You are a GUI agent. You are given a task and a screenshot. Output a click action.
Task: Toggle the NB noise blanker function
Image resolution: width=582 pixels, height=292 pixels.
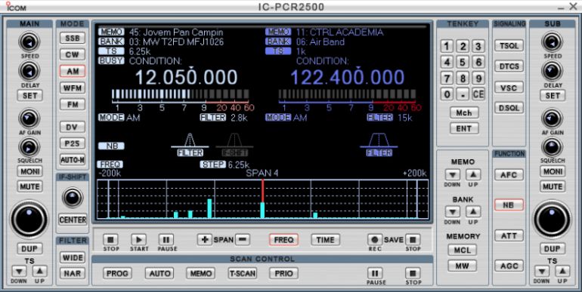point(509,205)
